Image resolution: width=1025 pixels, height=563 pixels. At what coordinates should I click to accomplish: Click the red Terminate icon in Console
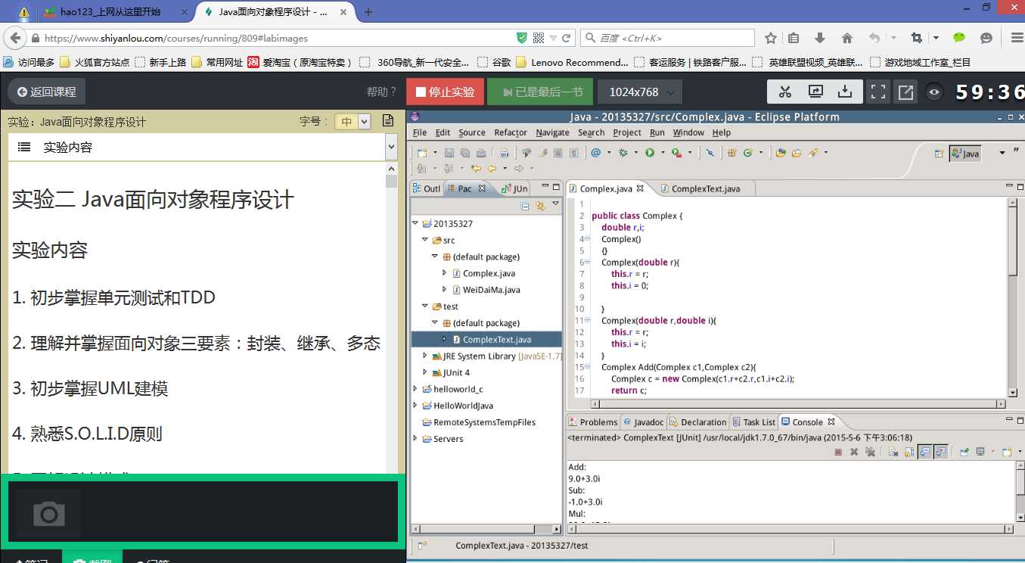(838, 452)
